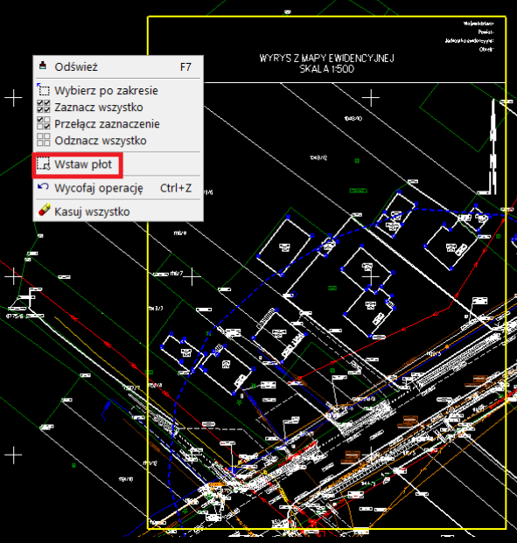Click the Przełącz zaznaczenie toggle icon
Image resolution: width=517 pixels, height=543 pixels.
44,123
